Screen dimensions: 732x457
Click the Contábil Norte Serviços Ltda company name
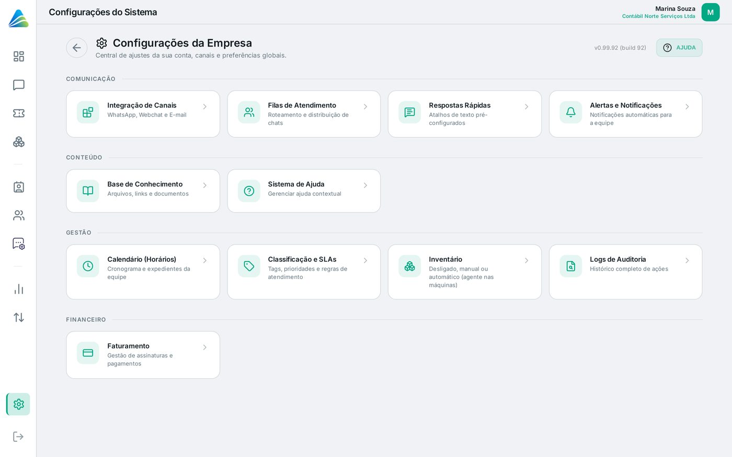pos(659,16)
